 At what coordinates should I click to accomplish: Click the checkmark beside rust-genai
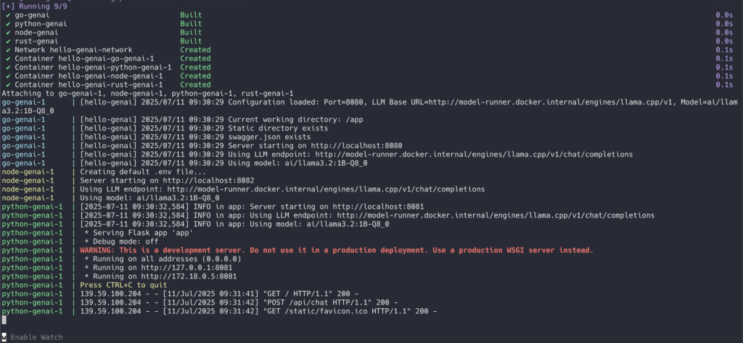8,41
